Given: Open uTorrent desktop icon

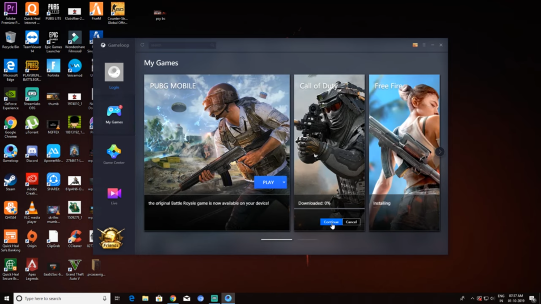Looking at the screenshot, I should (32, 125).
